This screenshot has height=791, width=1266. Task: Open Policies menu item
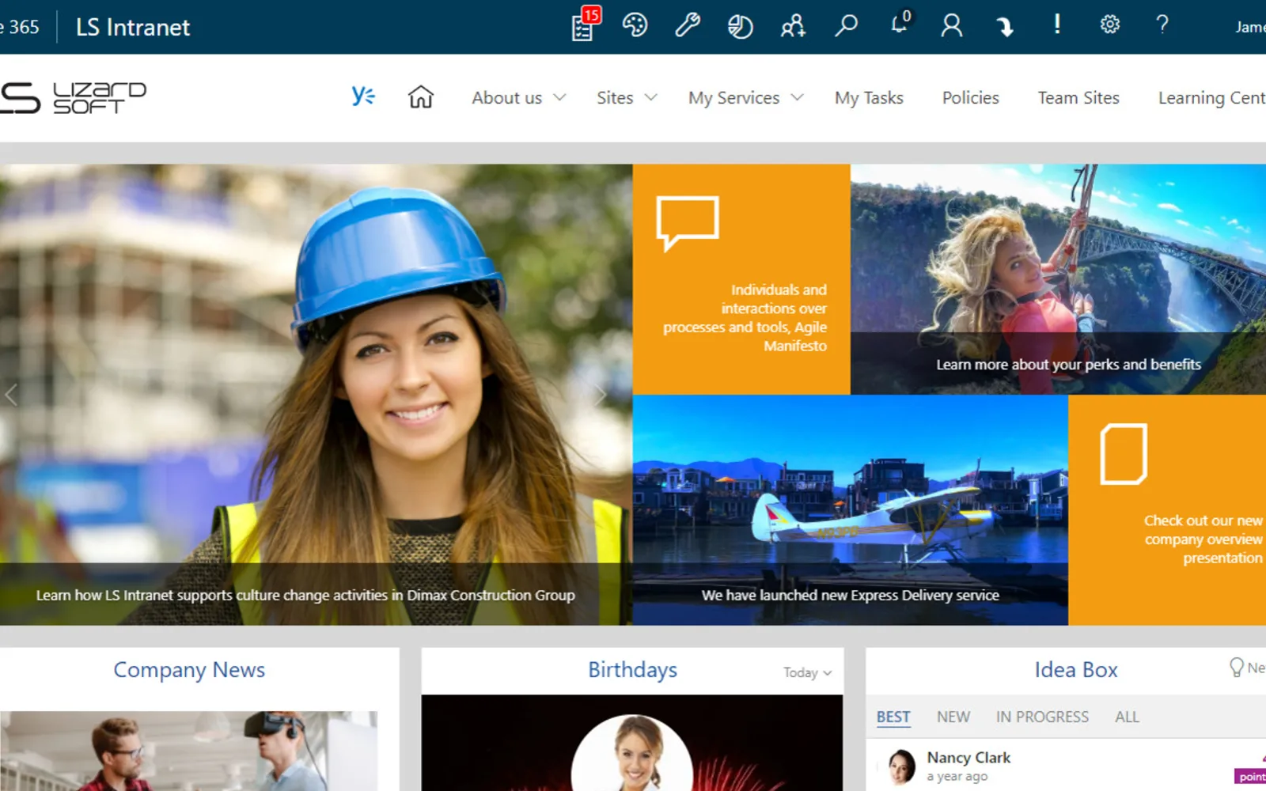coord(970,97)
